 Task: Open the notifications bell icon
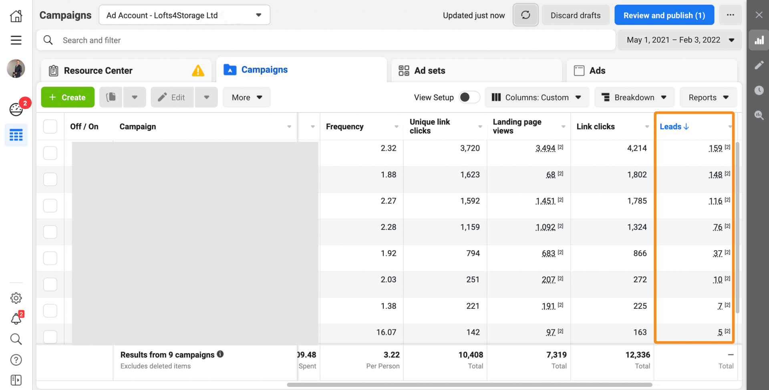16,319
